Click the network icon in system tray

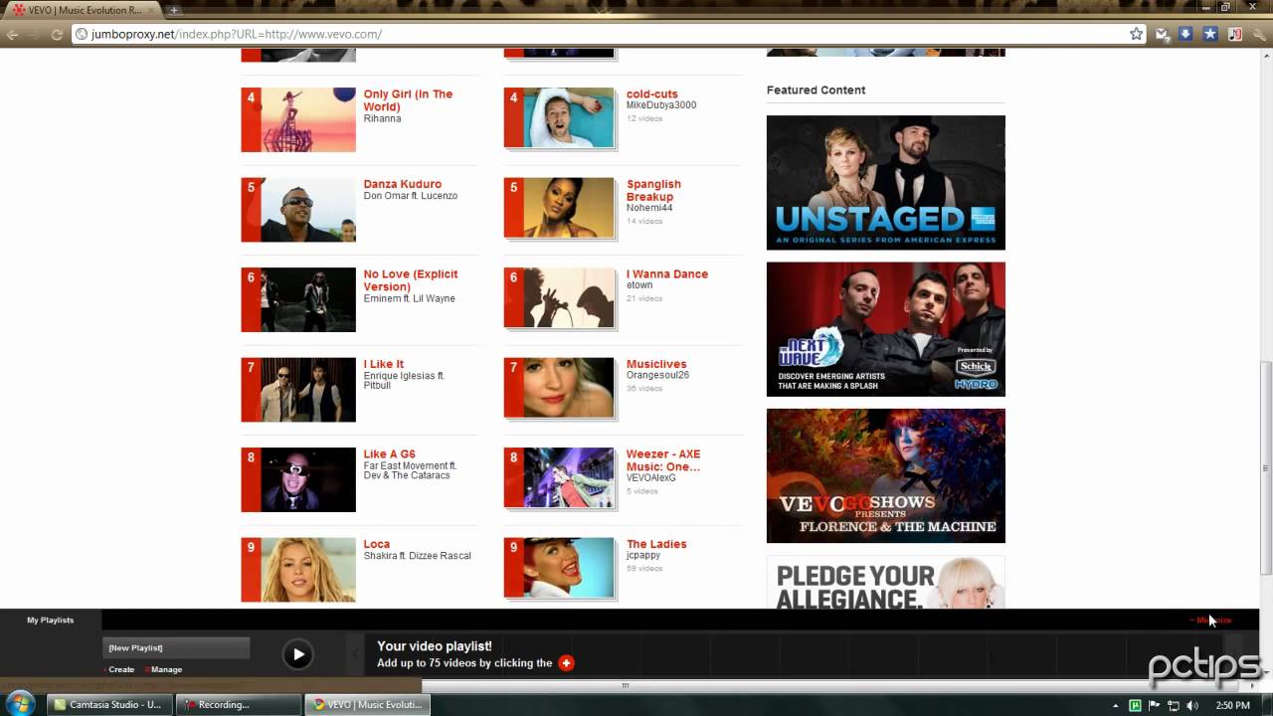[1174, 705]
